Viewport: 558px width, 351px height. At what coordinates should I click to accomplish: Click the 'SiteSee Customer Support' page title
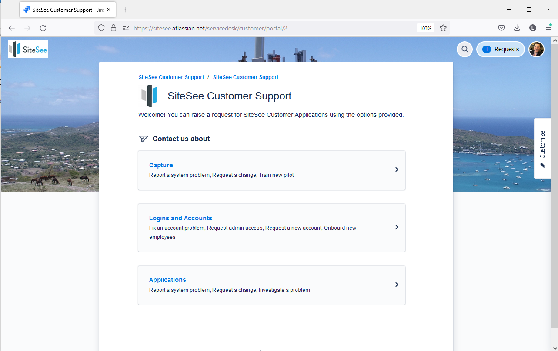(230, 96)
